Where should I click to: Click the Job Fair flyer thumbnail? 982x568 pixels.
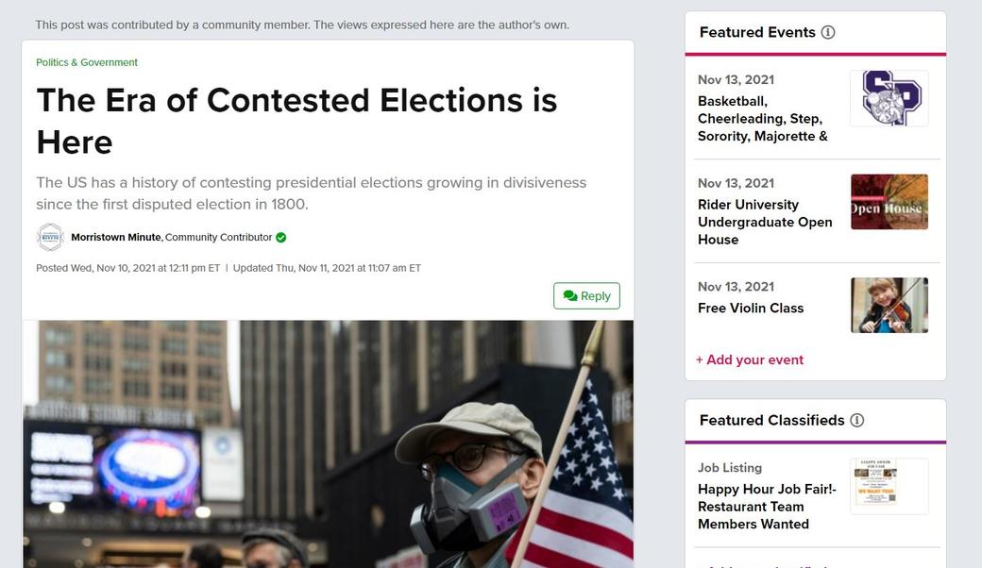[x=889, y=486]
